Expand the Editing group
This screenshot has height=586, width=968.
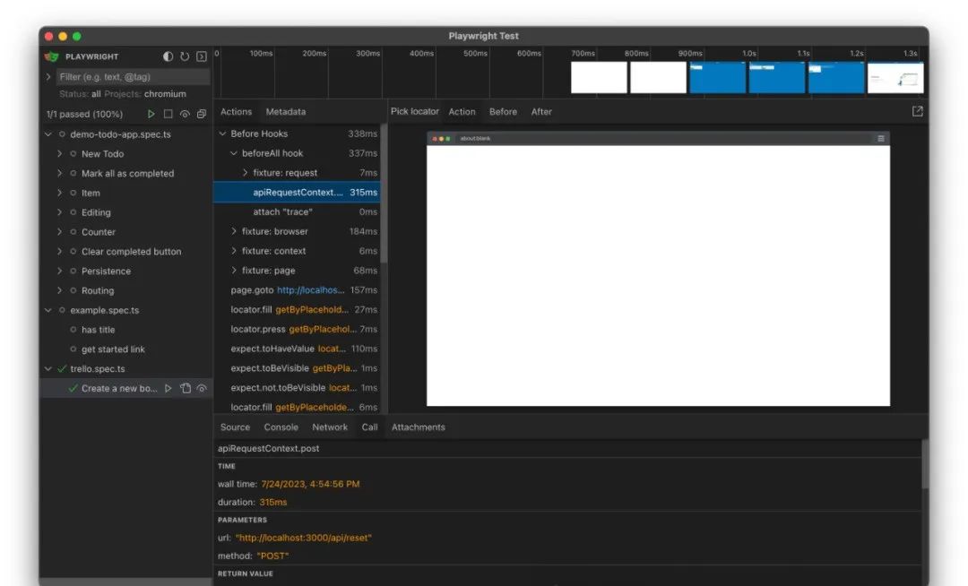pos(59,212)
